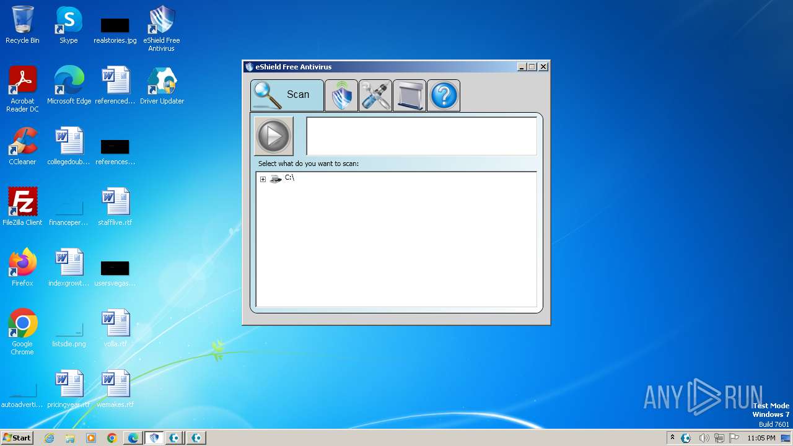Select the referenced... Word document on desktop
Image resolution: width=793 pixels, height=446 pixels.
115,85
